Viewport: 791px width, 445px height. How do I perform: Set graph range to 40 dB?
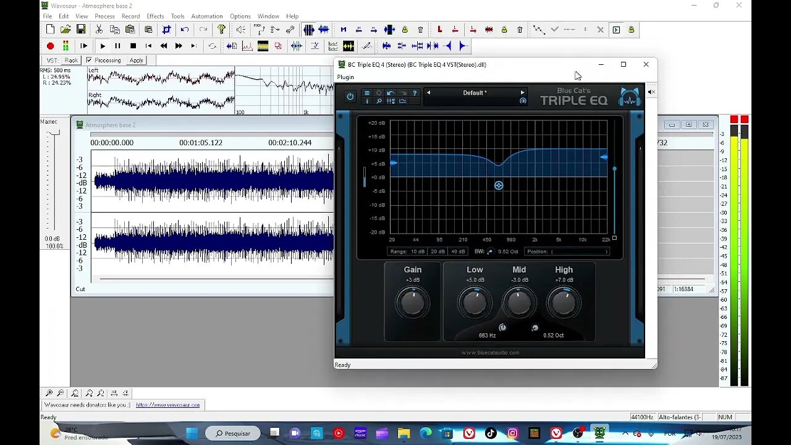(x=458, y=252)
